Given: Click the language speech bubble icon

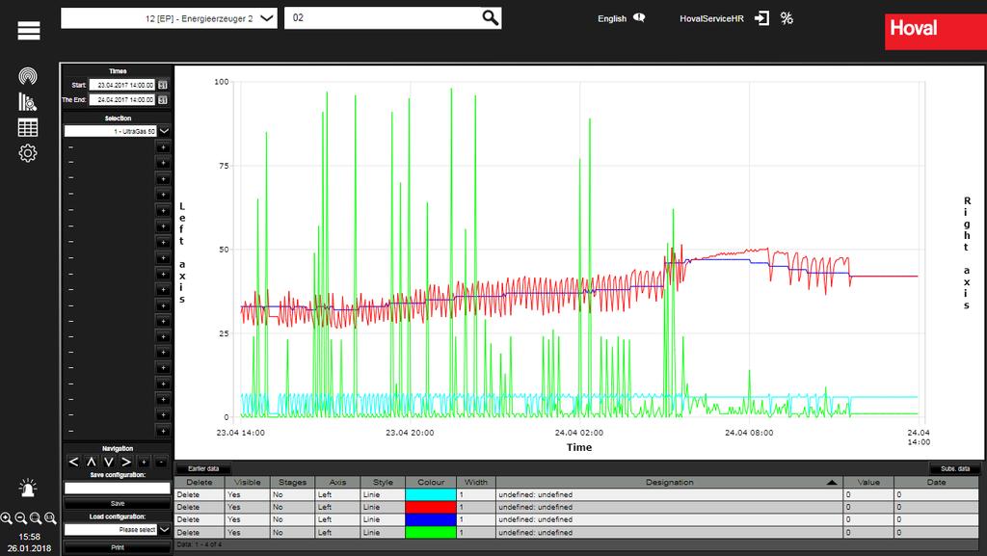Looking at the screenshot, I should coord(639,17).
